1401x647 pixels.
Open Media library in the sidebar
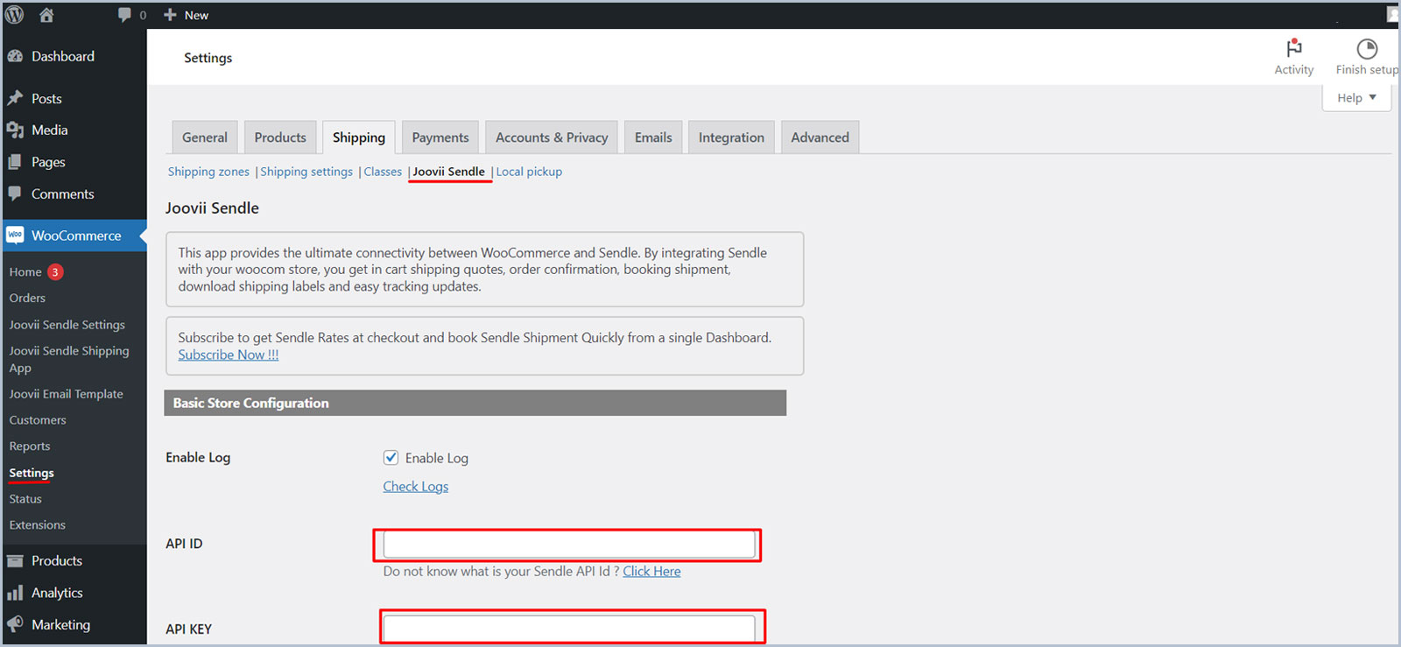[49, 130]
